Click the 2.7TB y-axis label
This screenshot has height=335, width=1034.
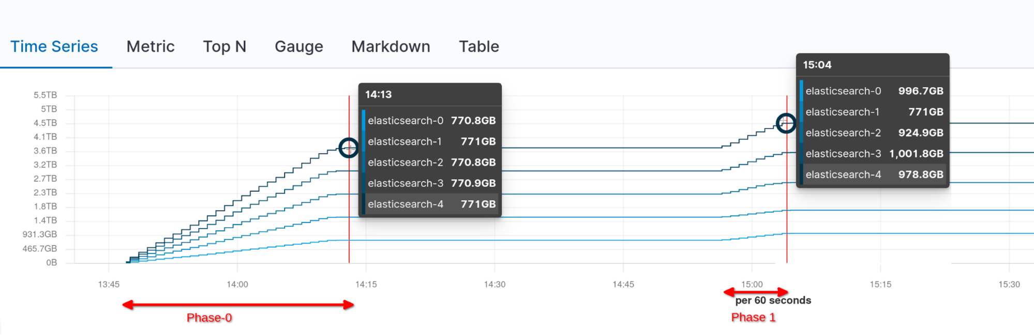pos(45,179)
